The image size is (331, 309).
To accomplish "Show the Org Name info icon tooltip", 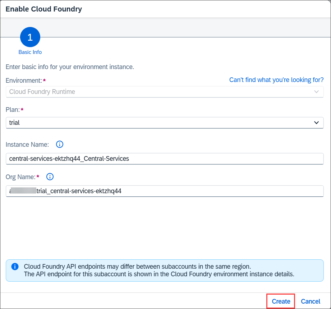I will click(50, 177).
